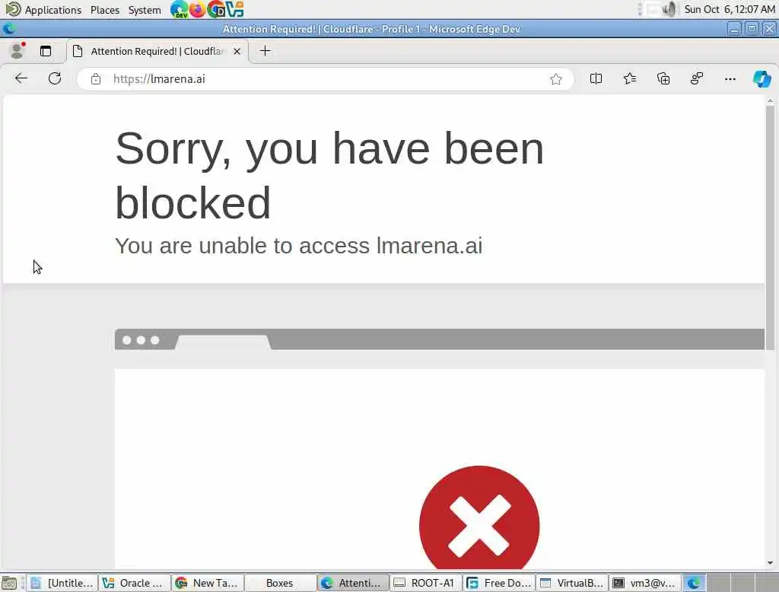
Task: Click the page vertical scrollbar
Action: click(770, 332)
